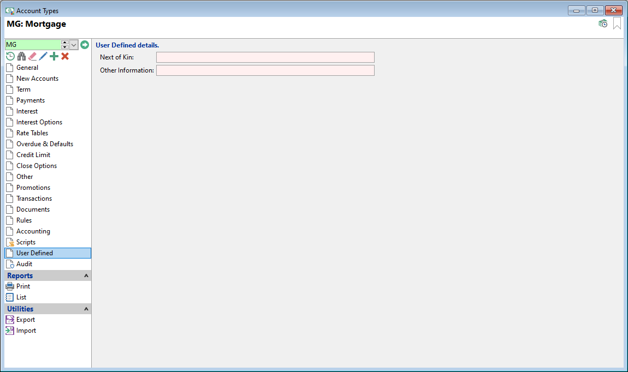Click the red X delete icon
Screen dimensions: 628x372
click(65, 56)
